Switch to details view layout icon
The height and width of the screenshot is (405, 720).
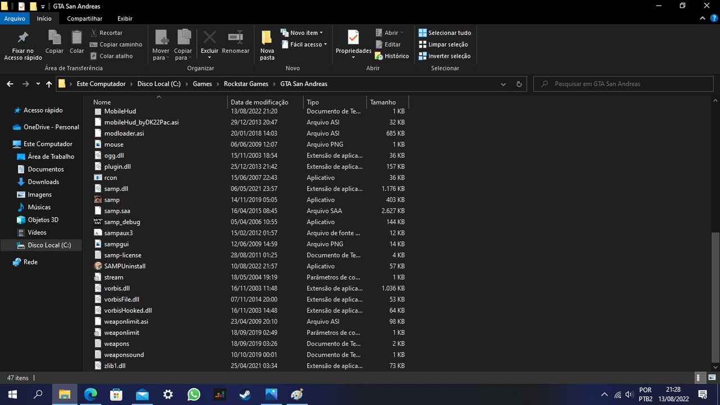pyautogui.click(x=700, y=377)
